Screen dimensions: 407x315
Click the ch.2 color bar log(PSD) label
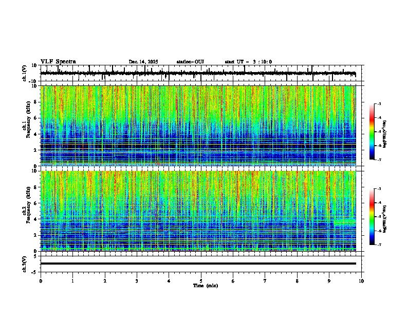coord(385,219)
